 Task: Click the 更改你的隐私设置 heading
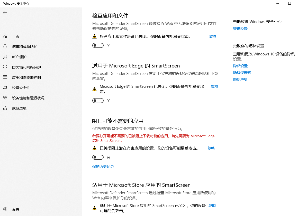pyautogui.click(x=248, y=46)
